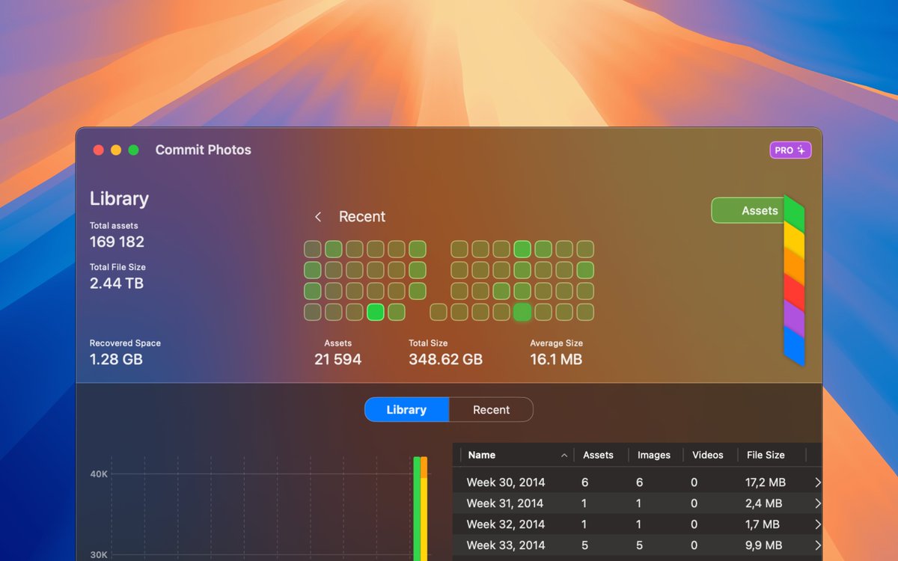Click the 2.44 TB total file size value
Viewport: 898px width, 561px height.
pos(117,283)
